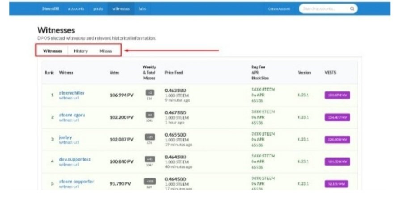Click the search magnifier icon
Image resolution: width=396 pixels, height=207 pixels.
coord(352,9)
